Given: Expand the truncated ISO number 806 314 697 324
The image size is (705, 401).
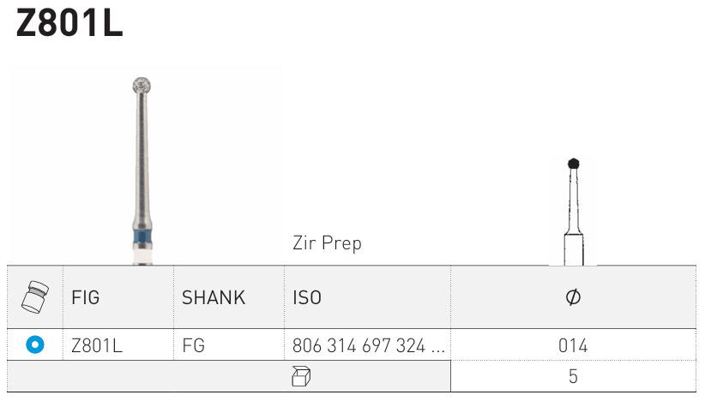Looking at the screenshot, I should 369,346.
